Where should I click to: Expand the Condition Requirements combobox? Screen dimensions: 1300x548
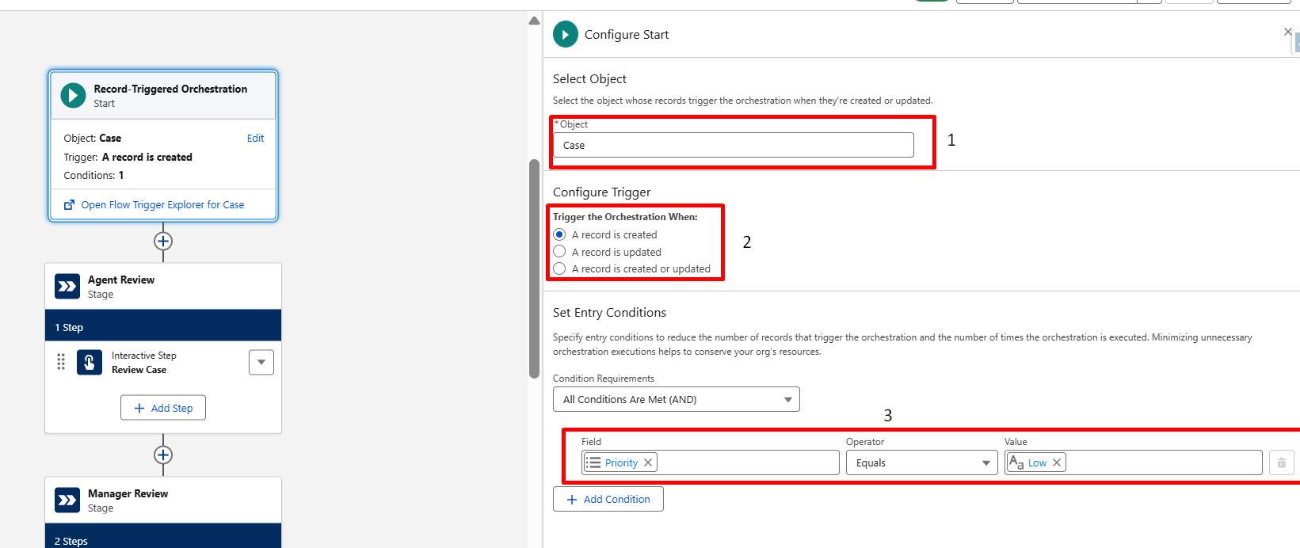point(677,399)
